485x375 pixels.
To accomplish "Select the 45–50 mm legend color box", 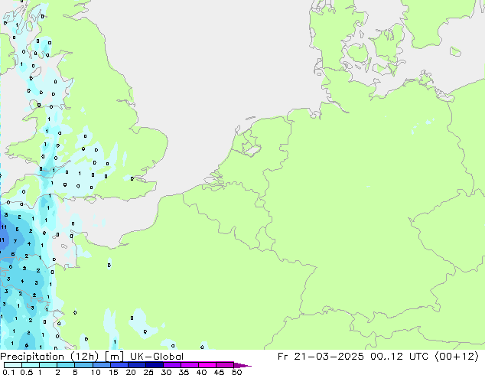I will coord(225,365).
